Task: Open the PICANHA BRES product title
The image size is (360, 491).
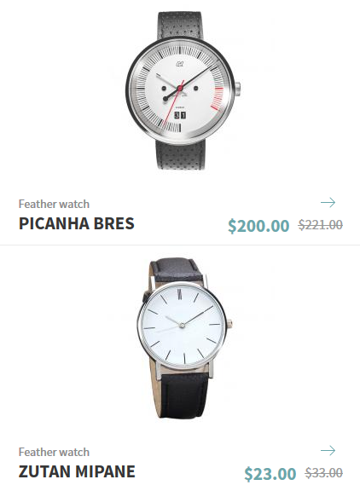Action: click(x=77, y=223)
